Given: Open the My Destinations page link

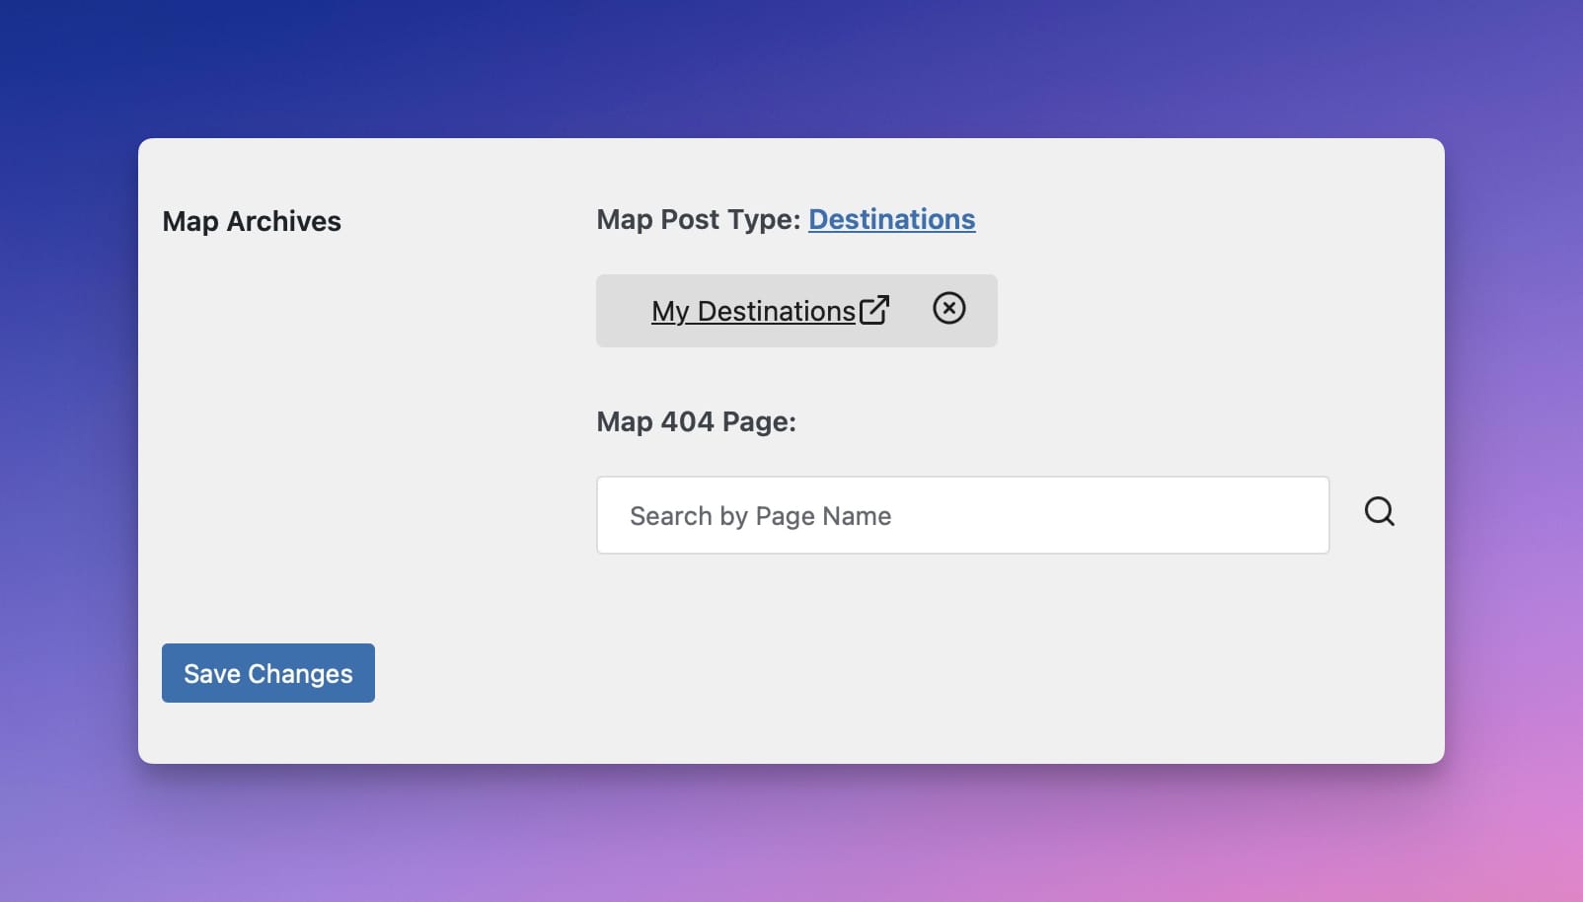Looking at the screenshot, I should coord(753,311).
